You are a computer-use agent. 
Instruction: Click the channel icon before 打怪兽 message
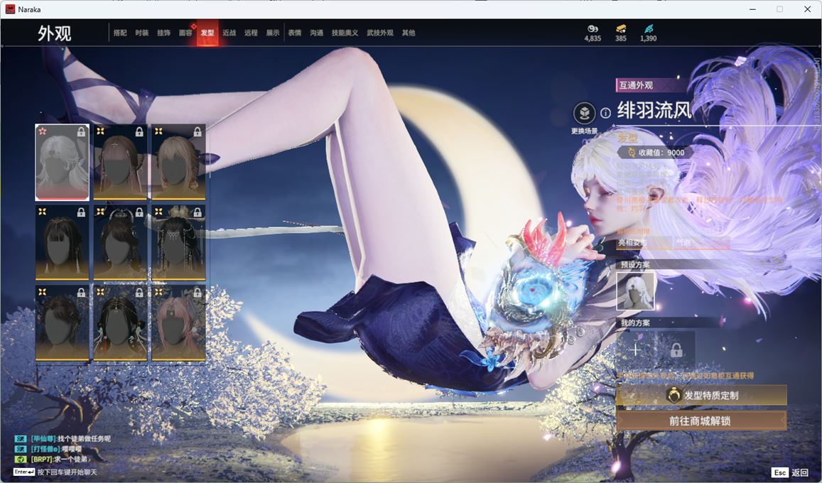click(x=20, y=449)
